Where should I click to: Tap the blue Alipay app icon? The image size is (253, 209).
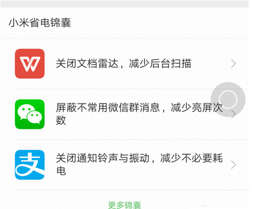(30, 165)
